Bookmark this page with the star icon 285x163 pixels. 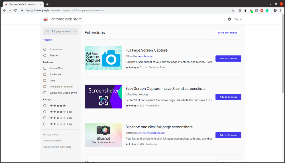click(x=233, y=11)
